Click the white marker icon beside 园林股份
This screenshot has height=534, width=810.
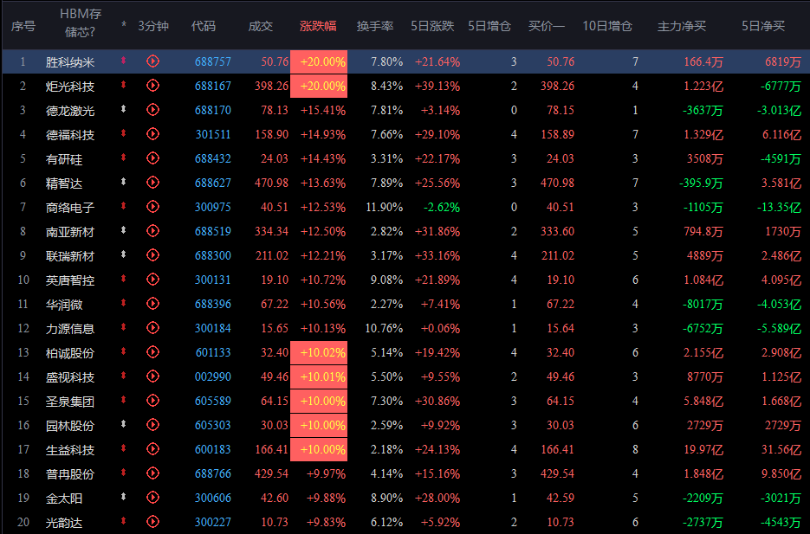(x=124, y=424)
